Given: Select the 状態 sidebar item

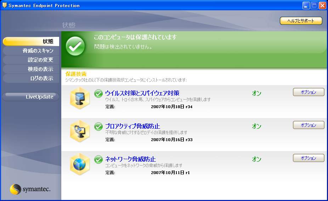Looking at the screenshot, I should point(31,41).
